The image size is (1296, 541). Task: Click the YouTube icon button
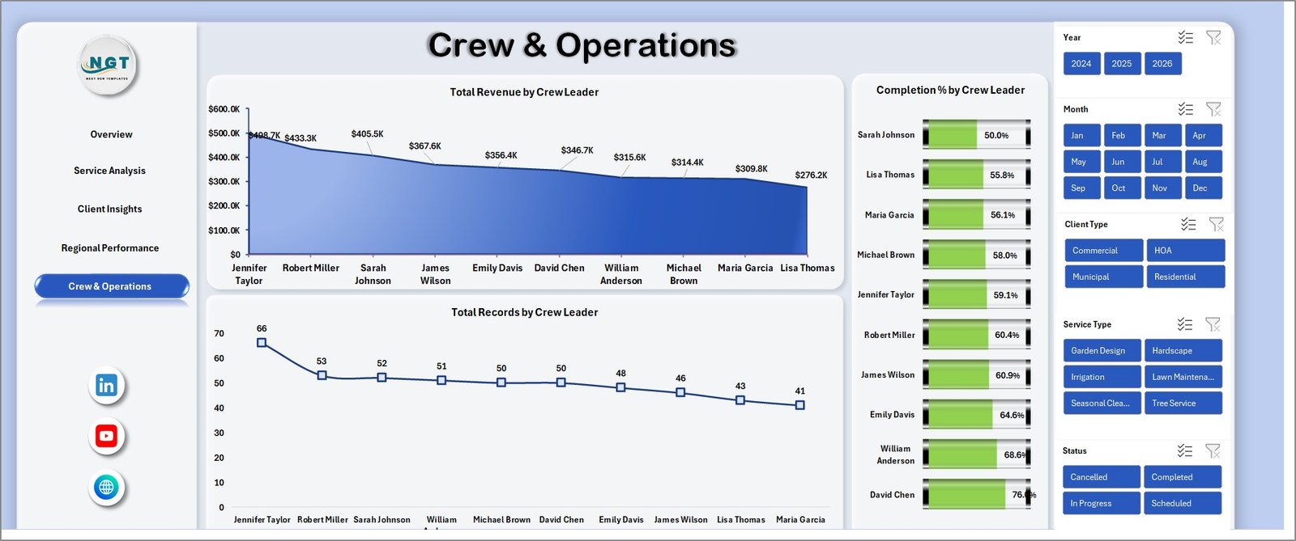(106, 437)
